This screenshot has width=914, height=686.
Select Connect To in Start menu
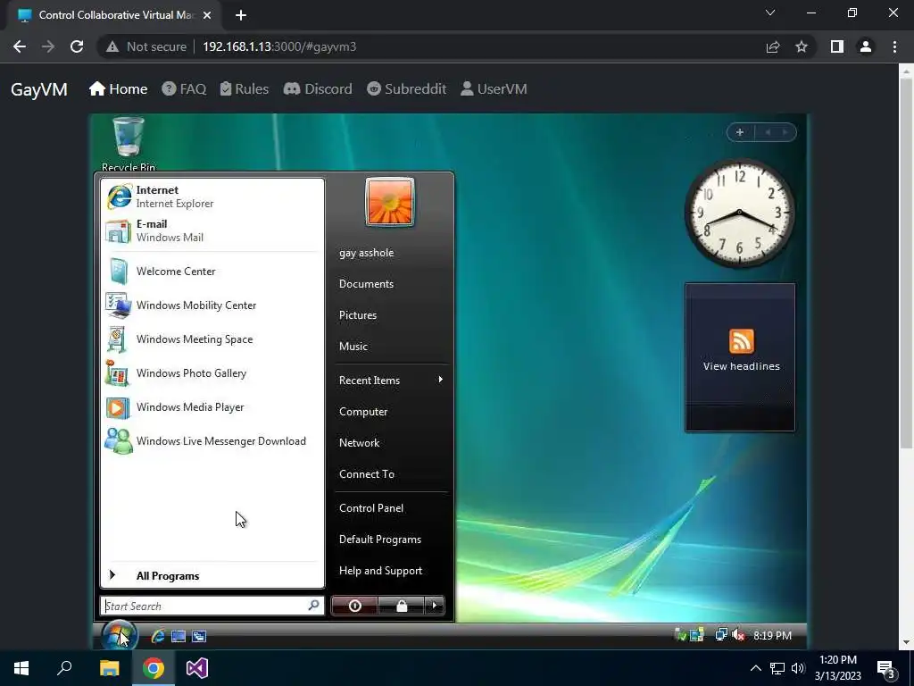pos(367,474)
